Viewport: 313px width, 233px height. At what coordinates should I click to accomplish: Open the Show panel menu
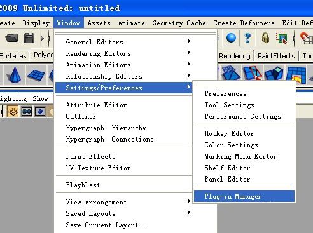(40, 98)
